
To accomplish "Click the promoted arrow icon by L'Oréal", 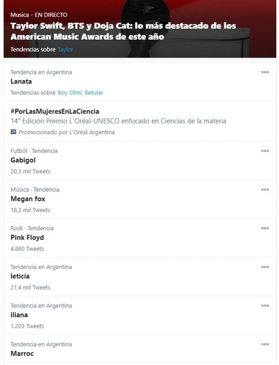I will [14, 132].
